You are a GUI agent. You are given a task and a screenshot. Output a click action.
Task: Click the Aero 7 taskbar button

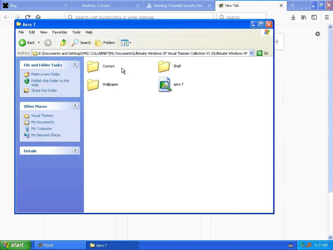(113, 245)
